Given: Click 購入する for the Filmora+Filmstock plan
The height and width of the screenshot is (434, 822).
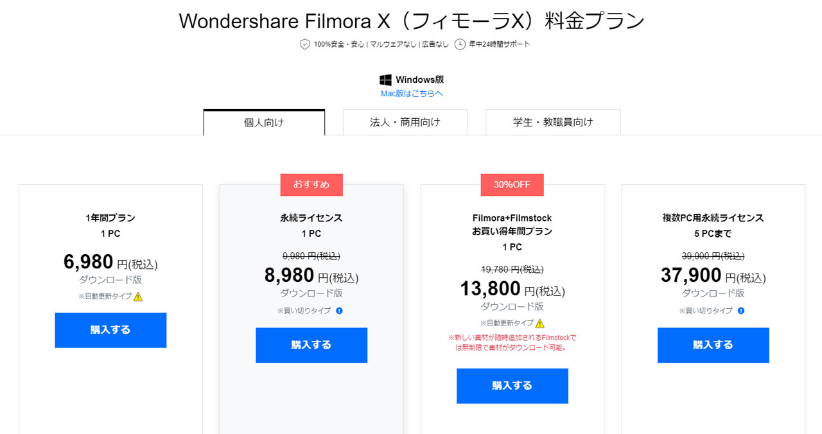Looking at the screenshot, I should [x=512, y=386].
